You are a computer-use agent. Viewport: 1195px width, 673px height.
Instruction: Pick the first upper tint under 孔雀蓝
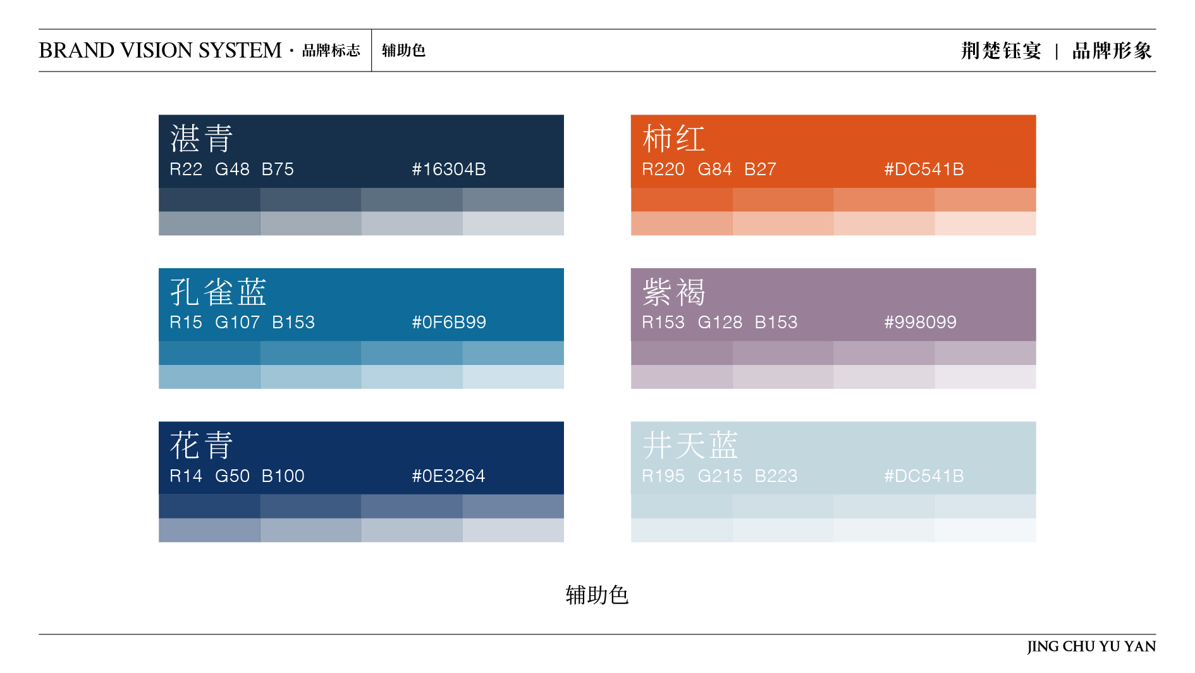(x=209, y=354)
